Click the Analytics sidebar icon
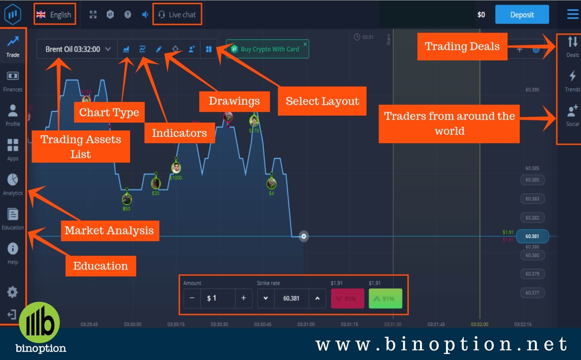 tap(12, 180)
